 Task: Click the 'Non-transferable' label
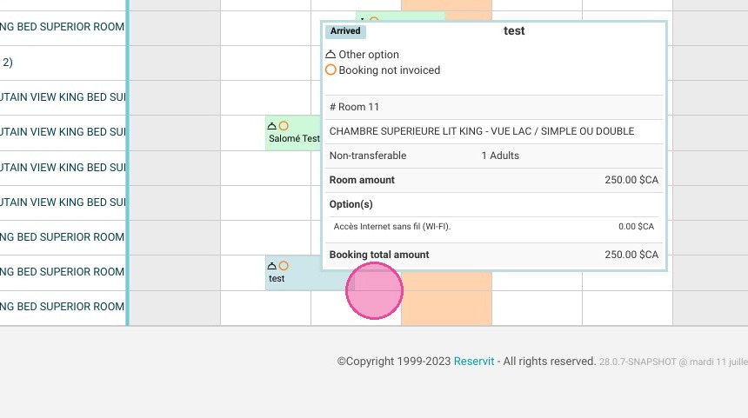click(x=368, y=156)
